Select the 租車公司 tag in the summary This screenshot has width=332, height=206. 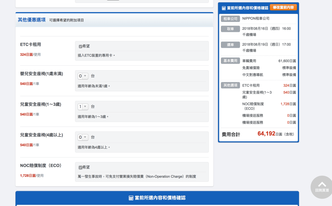pyautogui.click(x=230, y=19)
